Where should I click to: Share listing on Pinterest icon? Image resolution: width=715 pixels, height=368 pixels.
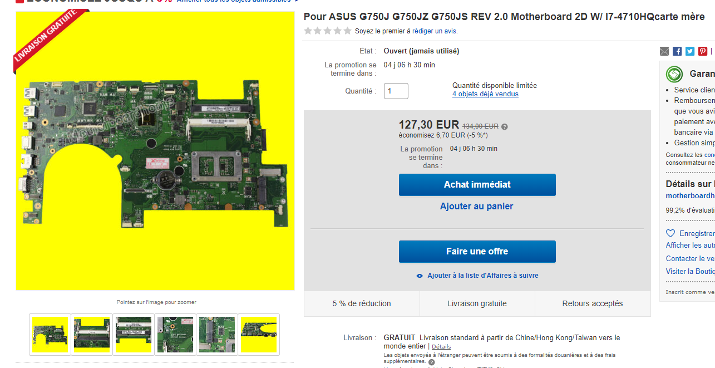703,51
